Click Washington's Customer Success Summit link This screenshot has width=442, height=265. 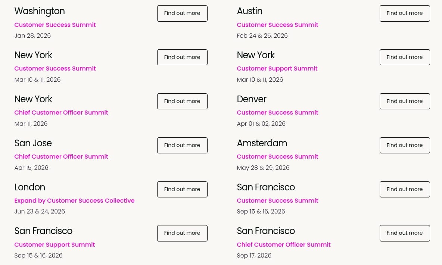coord(55,25)
